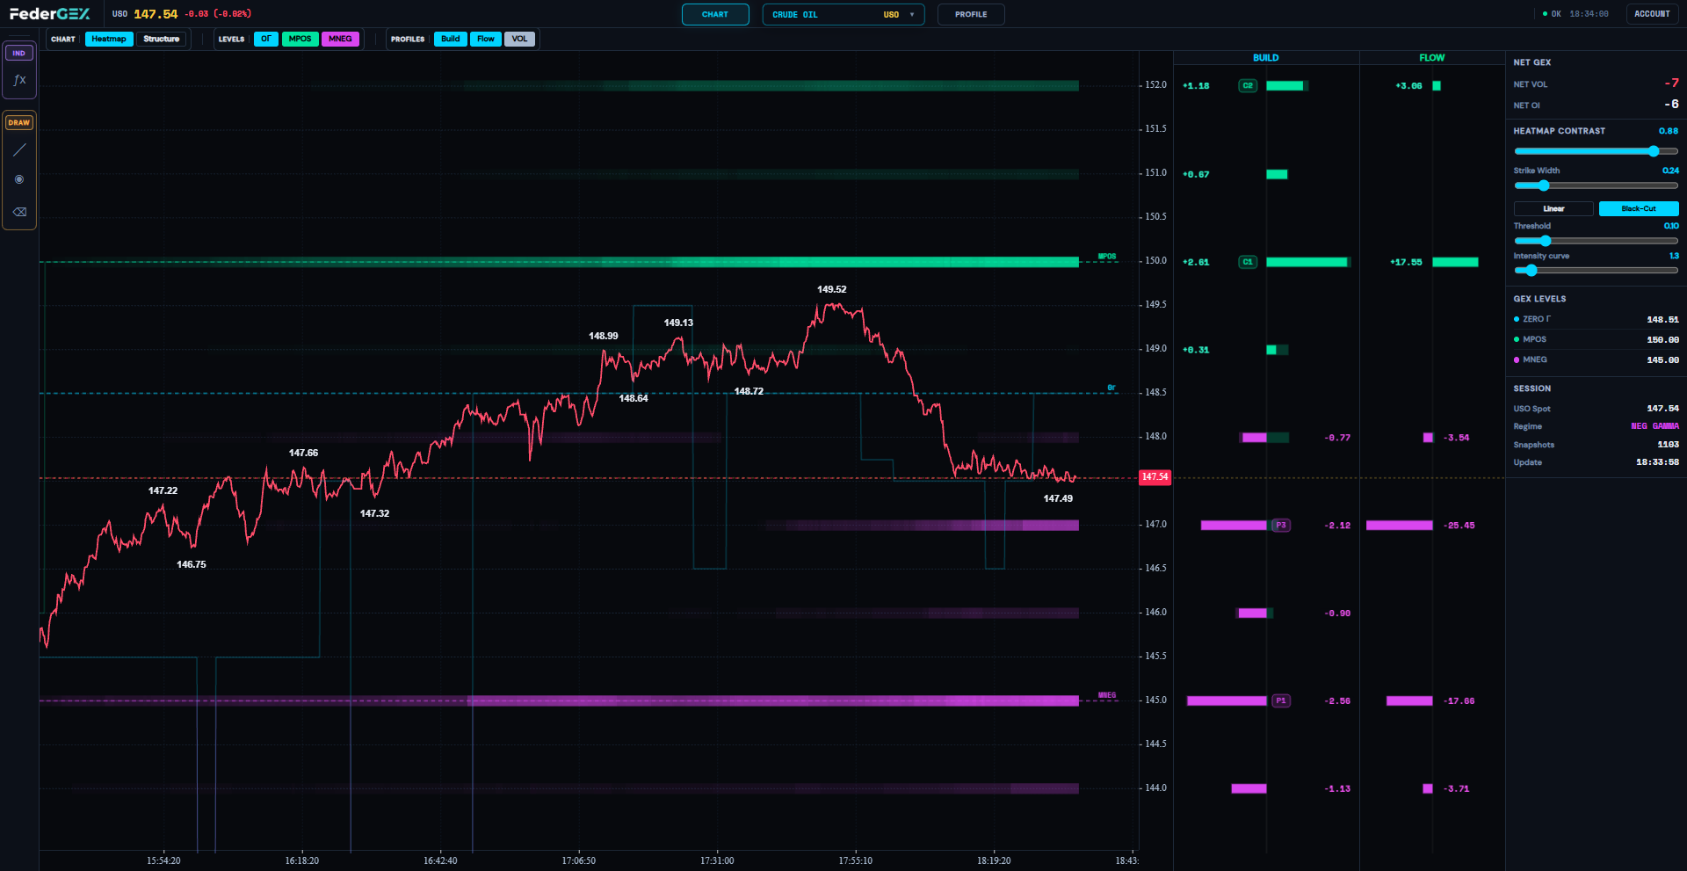Click the 147.54 current price tag
Viewport: 1687px width, 871px height.
1155,477
